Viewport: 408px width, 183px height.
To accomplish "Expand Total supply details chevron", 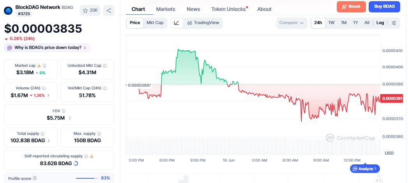I will 49,141.
